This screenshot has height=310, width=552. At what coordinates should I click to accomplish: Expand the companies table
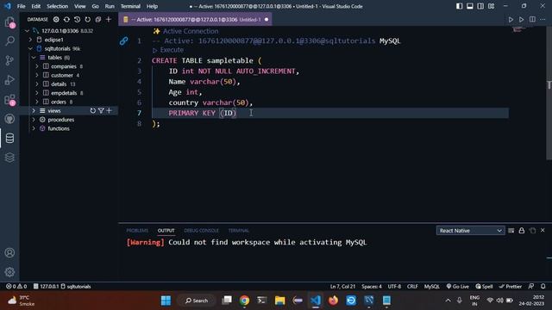tap(37, 66)
